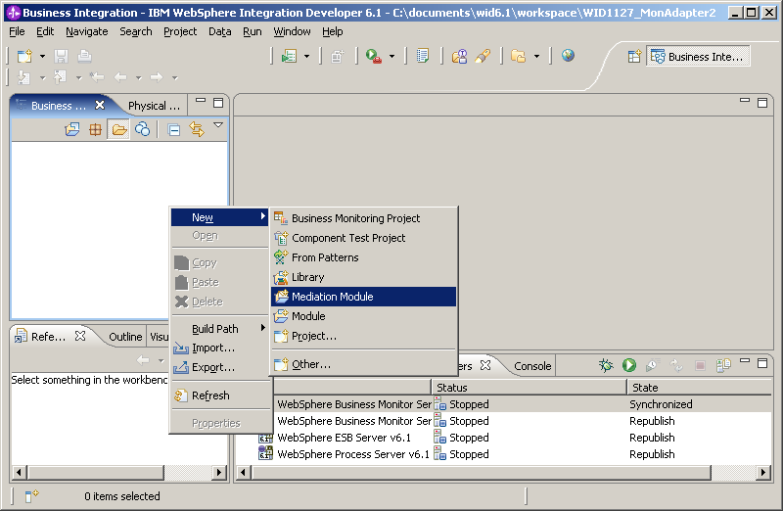Switch to the Console tab

[x=532, y=366]
